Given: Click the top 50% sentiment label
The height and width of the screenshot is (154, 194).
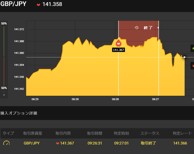Looking at the screenshot, I should pyautogui.click(x=4, y=23).
